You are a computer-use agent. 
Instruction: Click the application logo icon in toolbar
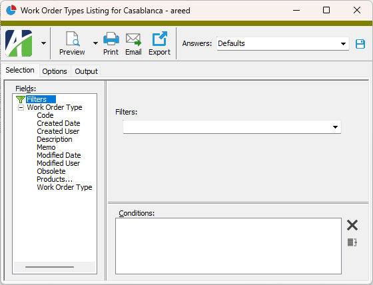[19, 43]
